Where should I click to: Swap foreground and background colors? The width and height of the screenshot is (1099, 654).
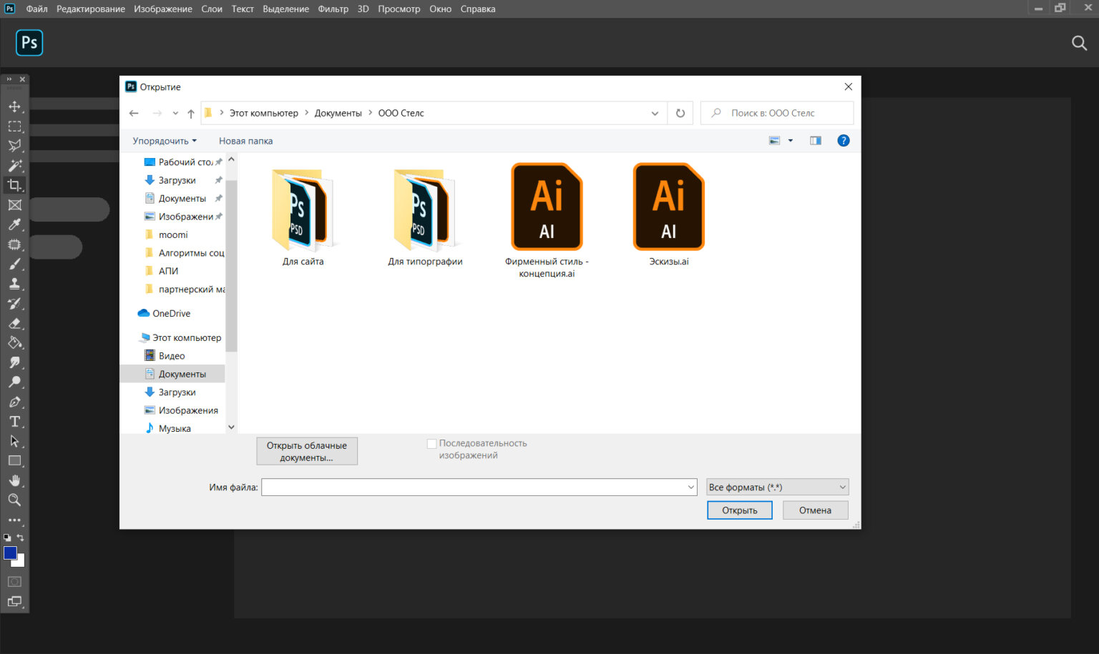20,537
